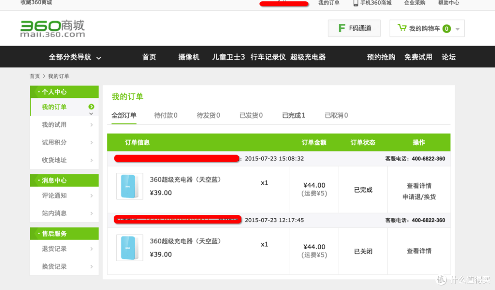Expand the 我的试用 sidebar chevron

coord(92,125)
